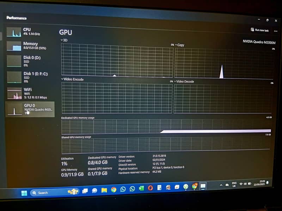Click the PCI bus 1 physical location text

click(x=168, y=167)
